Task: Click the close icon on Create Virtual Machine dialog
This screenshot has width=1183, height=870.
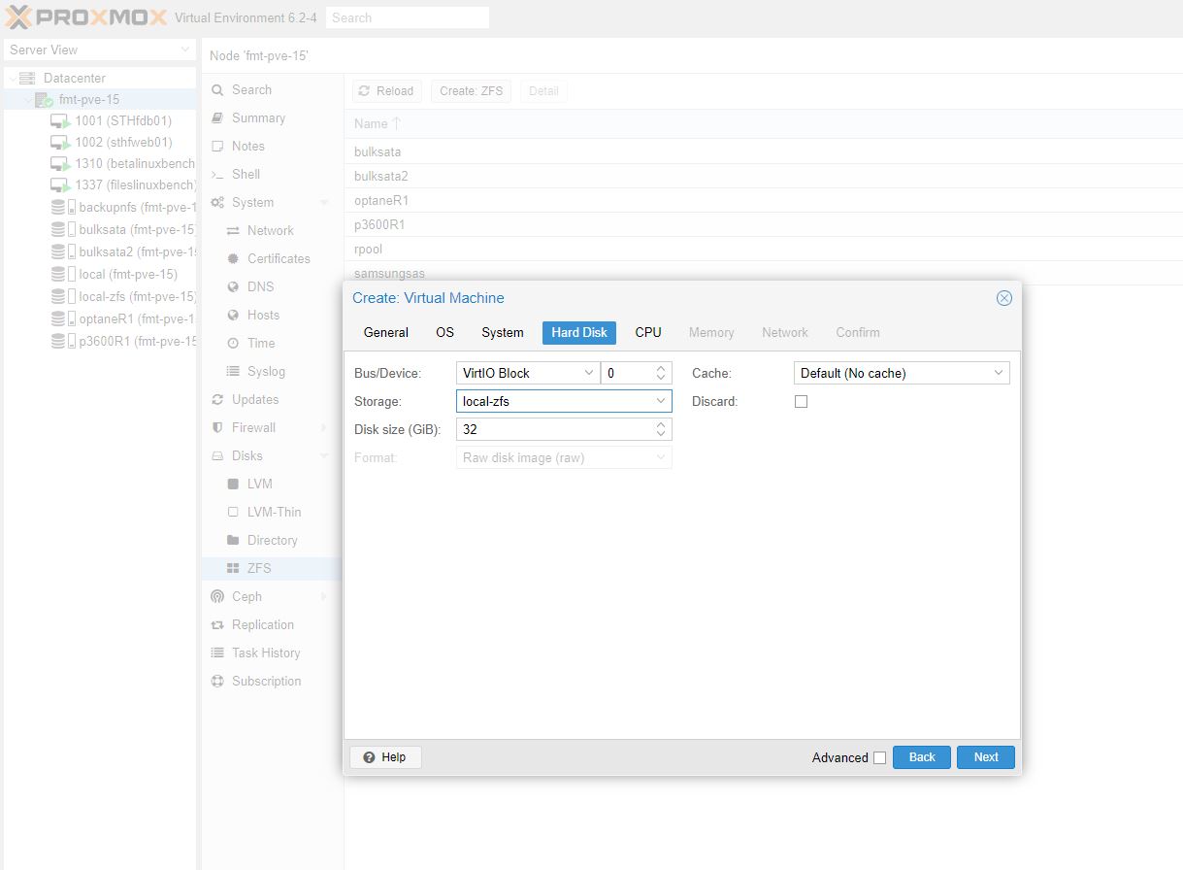Action: tap(1003, 298)
